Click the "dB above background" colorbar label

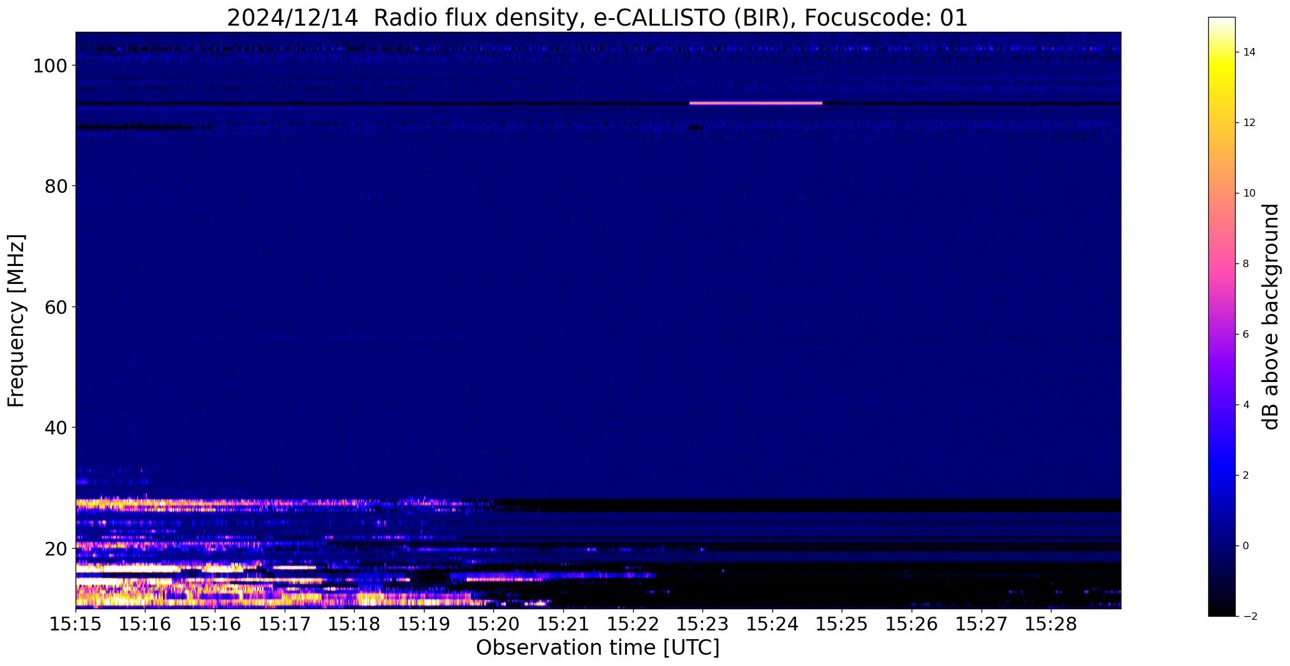1271,316
